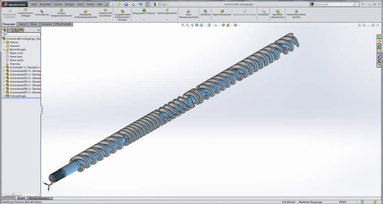
Task: Click the Save icon in quick toolbar
Action: coord(126,4)
